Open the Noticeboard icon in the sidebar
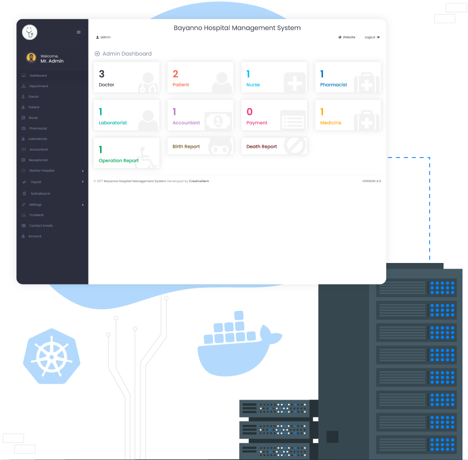 pyautogui.click(x=24, y=194)
